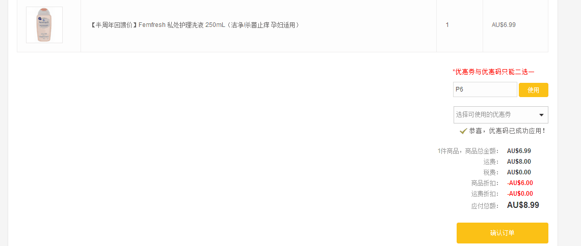Click the 税费 AU$0.00 tax value
Image resolution: width=581 pixels, height=246 pixels.
(x=519, y=172)
